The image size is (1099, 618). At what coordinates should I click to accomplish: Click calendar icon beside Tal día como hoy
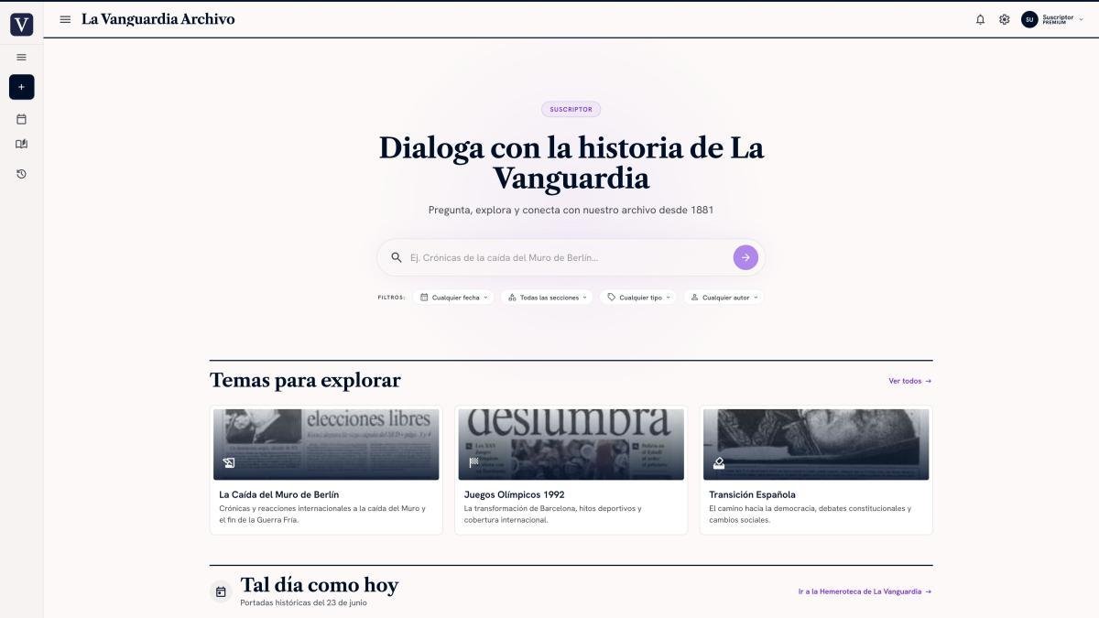[221, 592]
